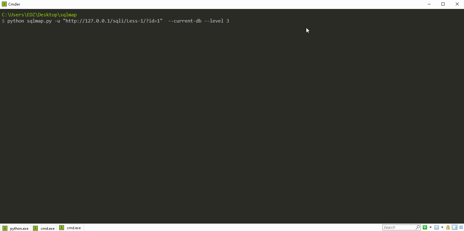
Task: Toggle the lock console icon
Action: point(448,228)
